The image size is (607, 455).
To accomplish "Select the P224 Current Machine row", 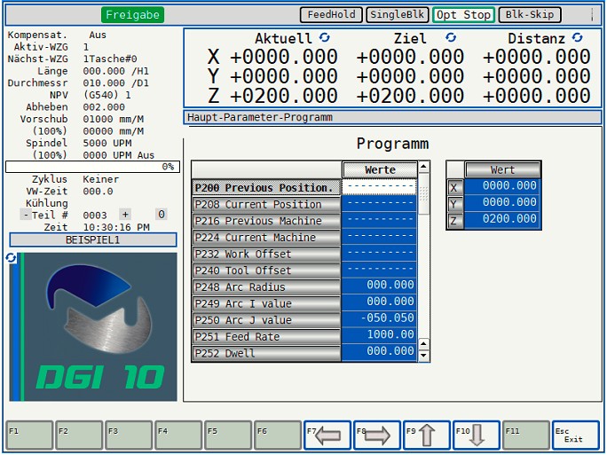I will (x=266, y=238).
